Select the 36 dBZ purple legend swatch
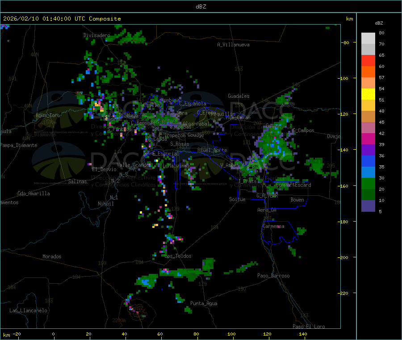Screen dimensions: 402x340 368,150
